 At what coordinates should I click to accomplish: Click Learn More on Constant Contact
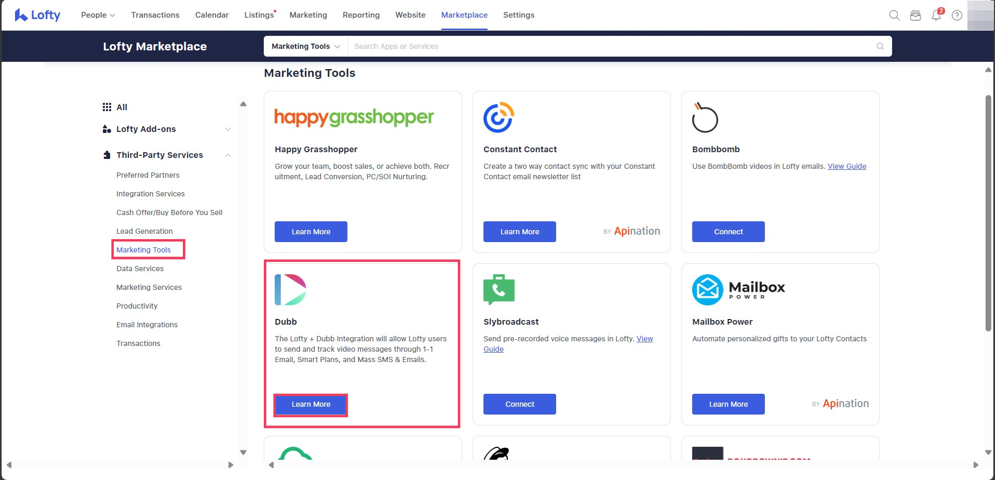coord(520,232)
